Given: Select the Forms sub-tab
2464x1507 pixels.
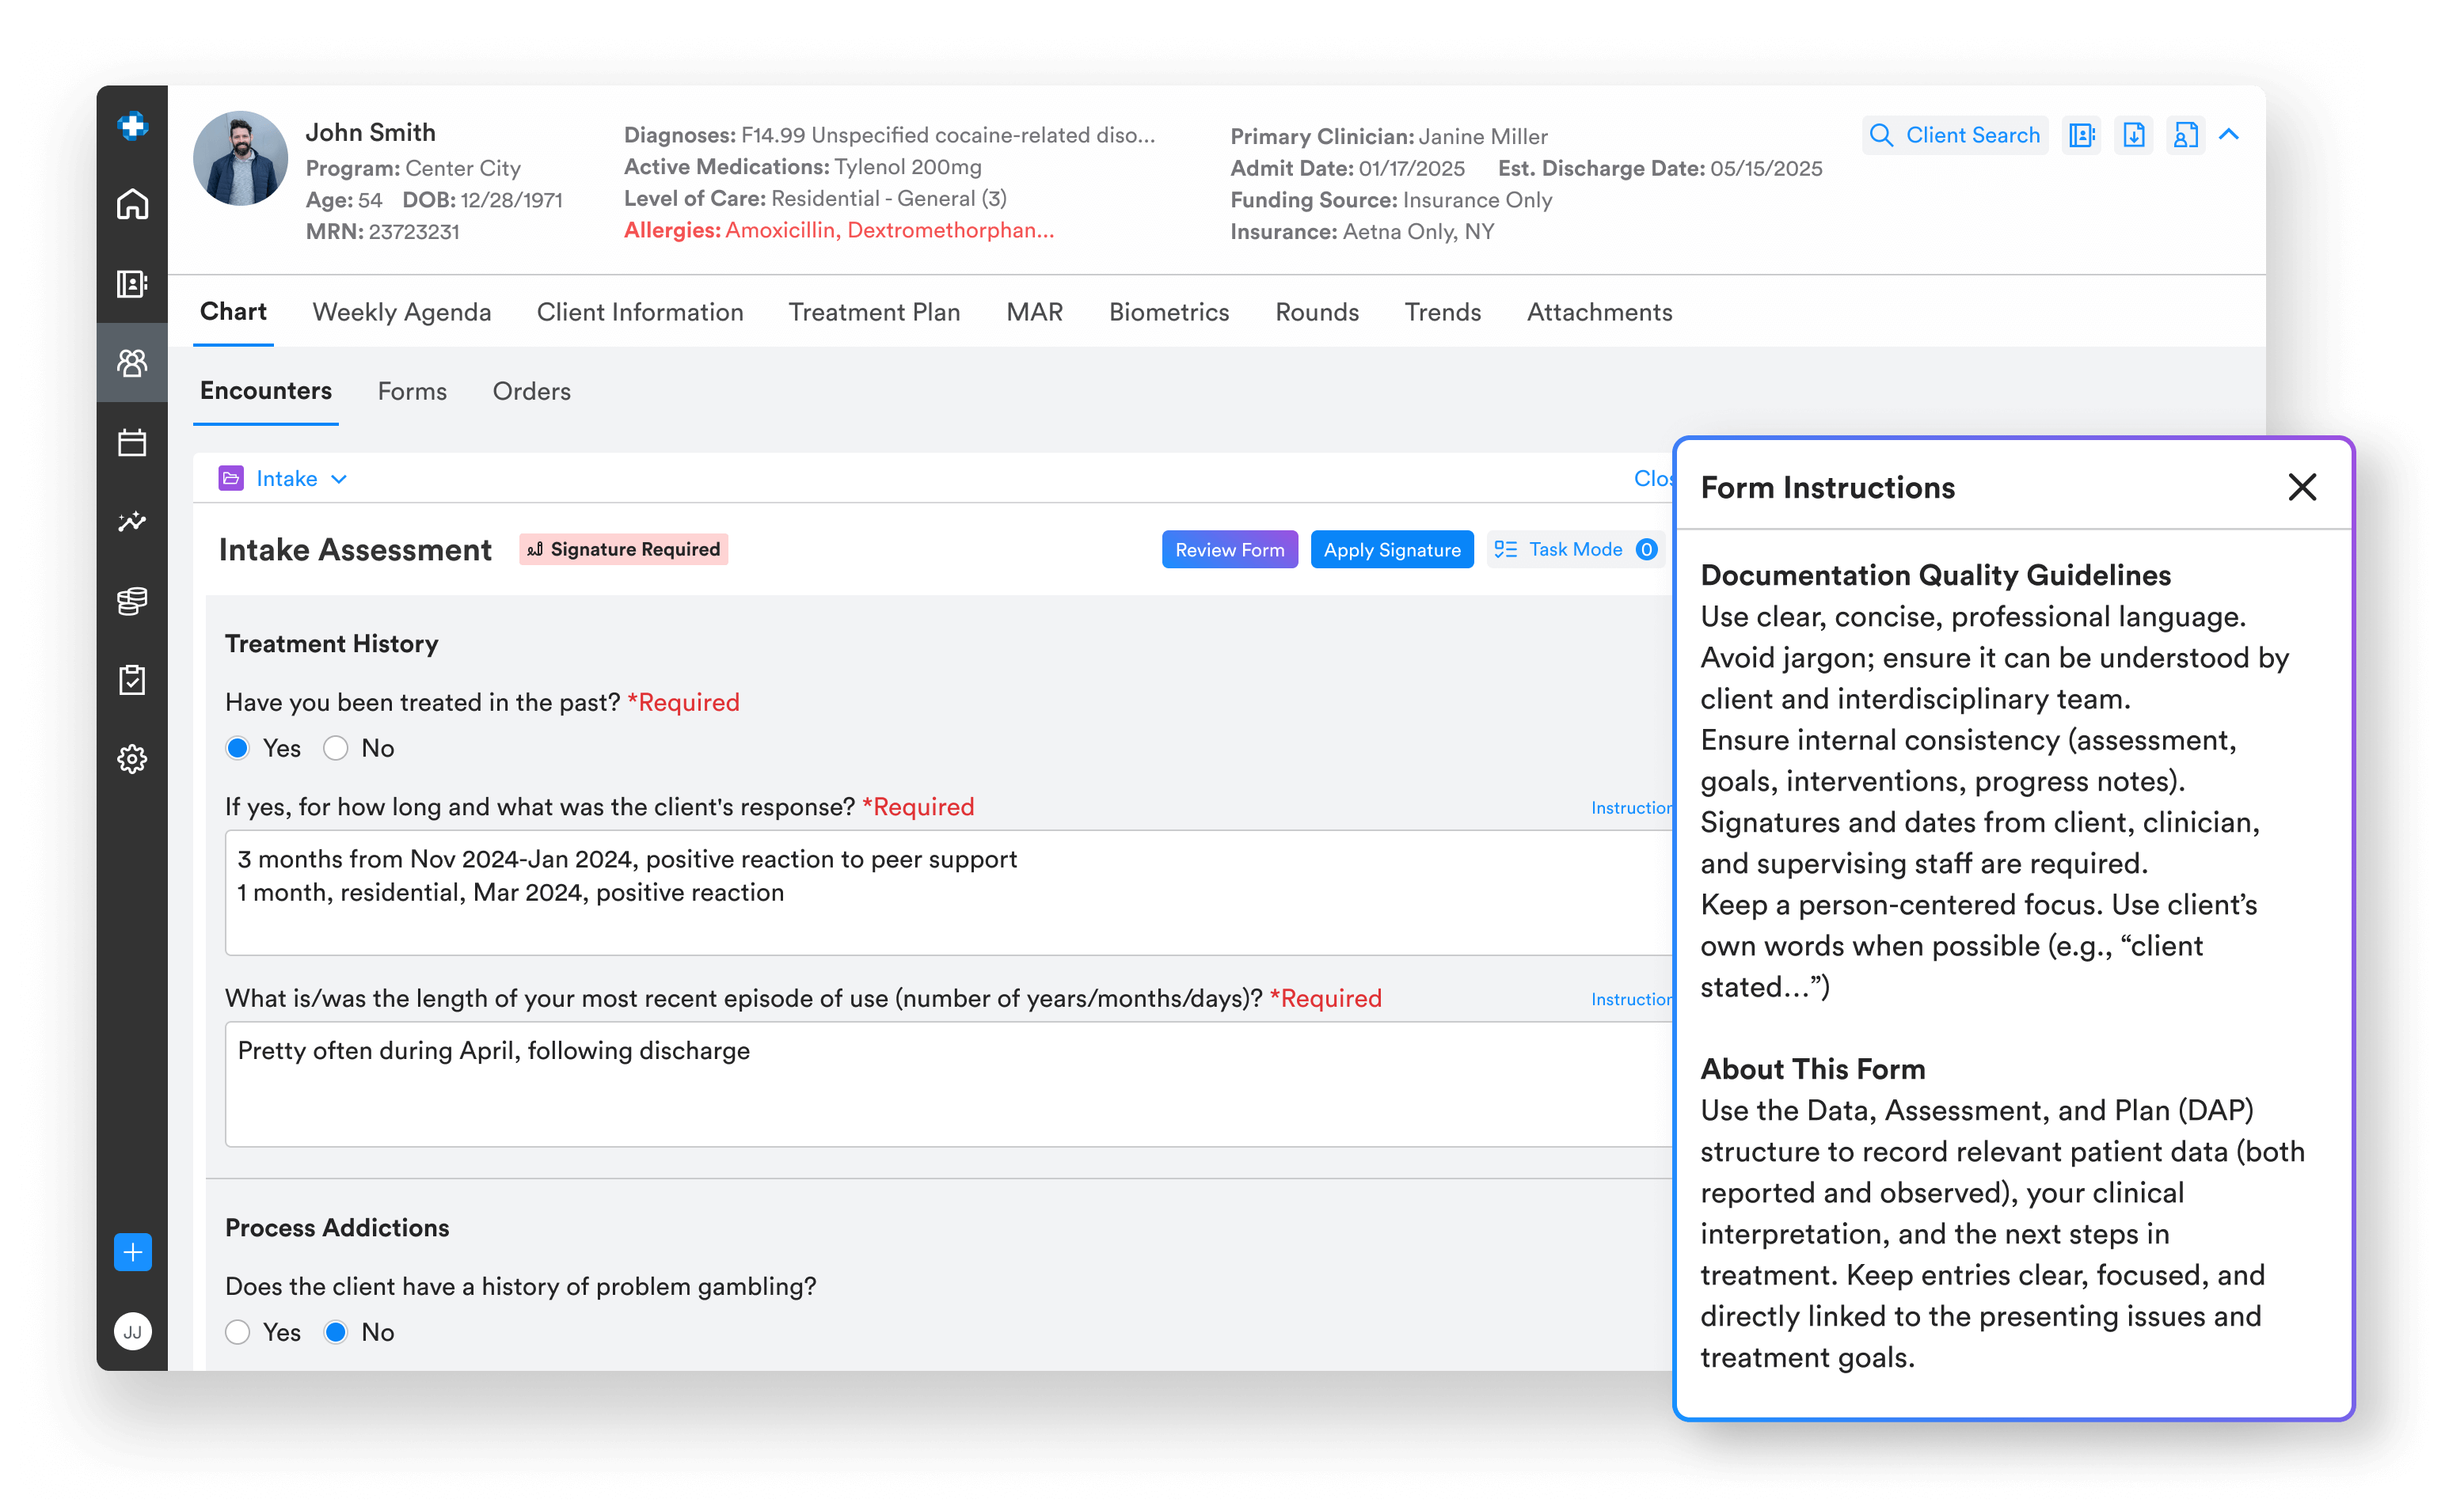Looking at the screenshot, I should [x=412, y=391].
